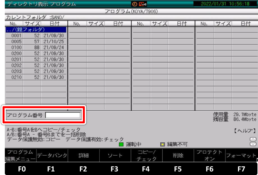The height and width of the screenshot is (175, 258).
Task: Select program number 0005
Action: pos(16,42)
